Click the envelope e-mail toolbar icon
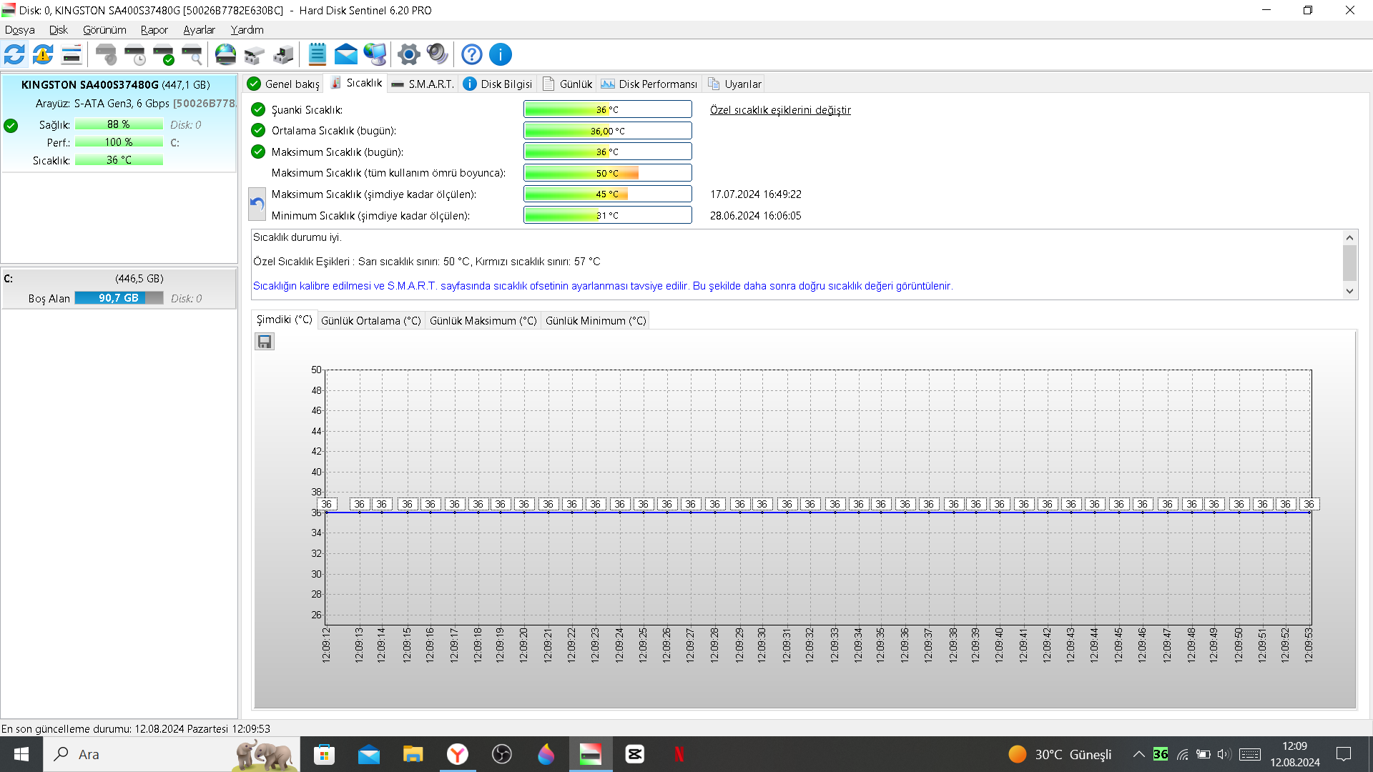The height and width of the screenshot is (772, 1373). tap(345, 54)
